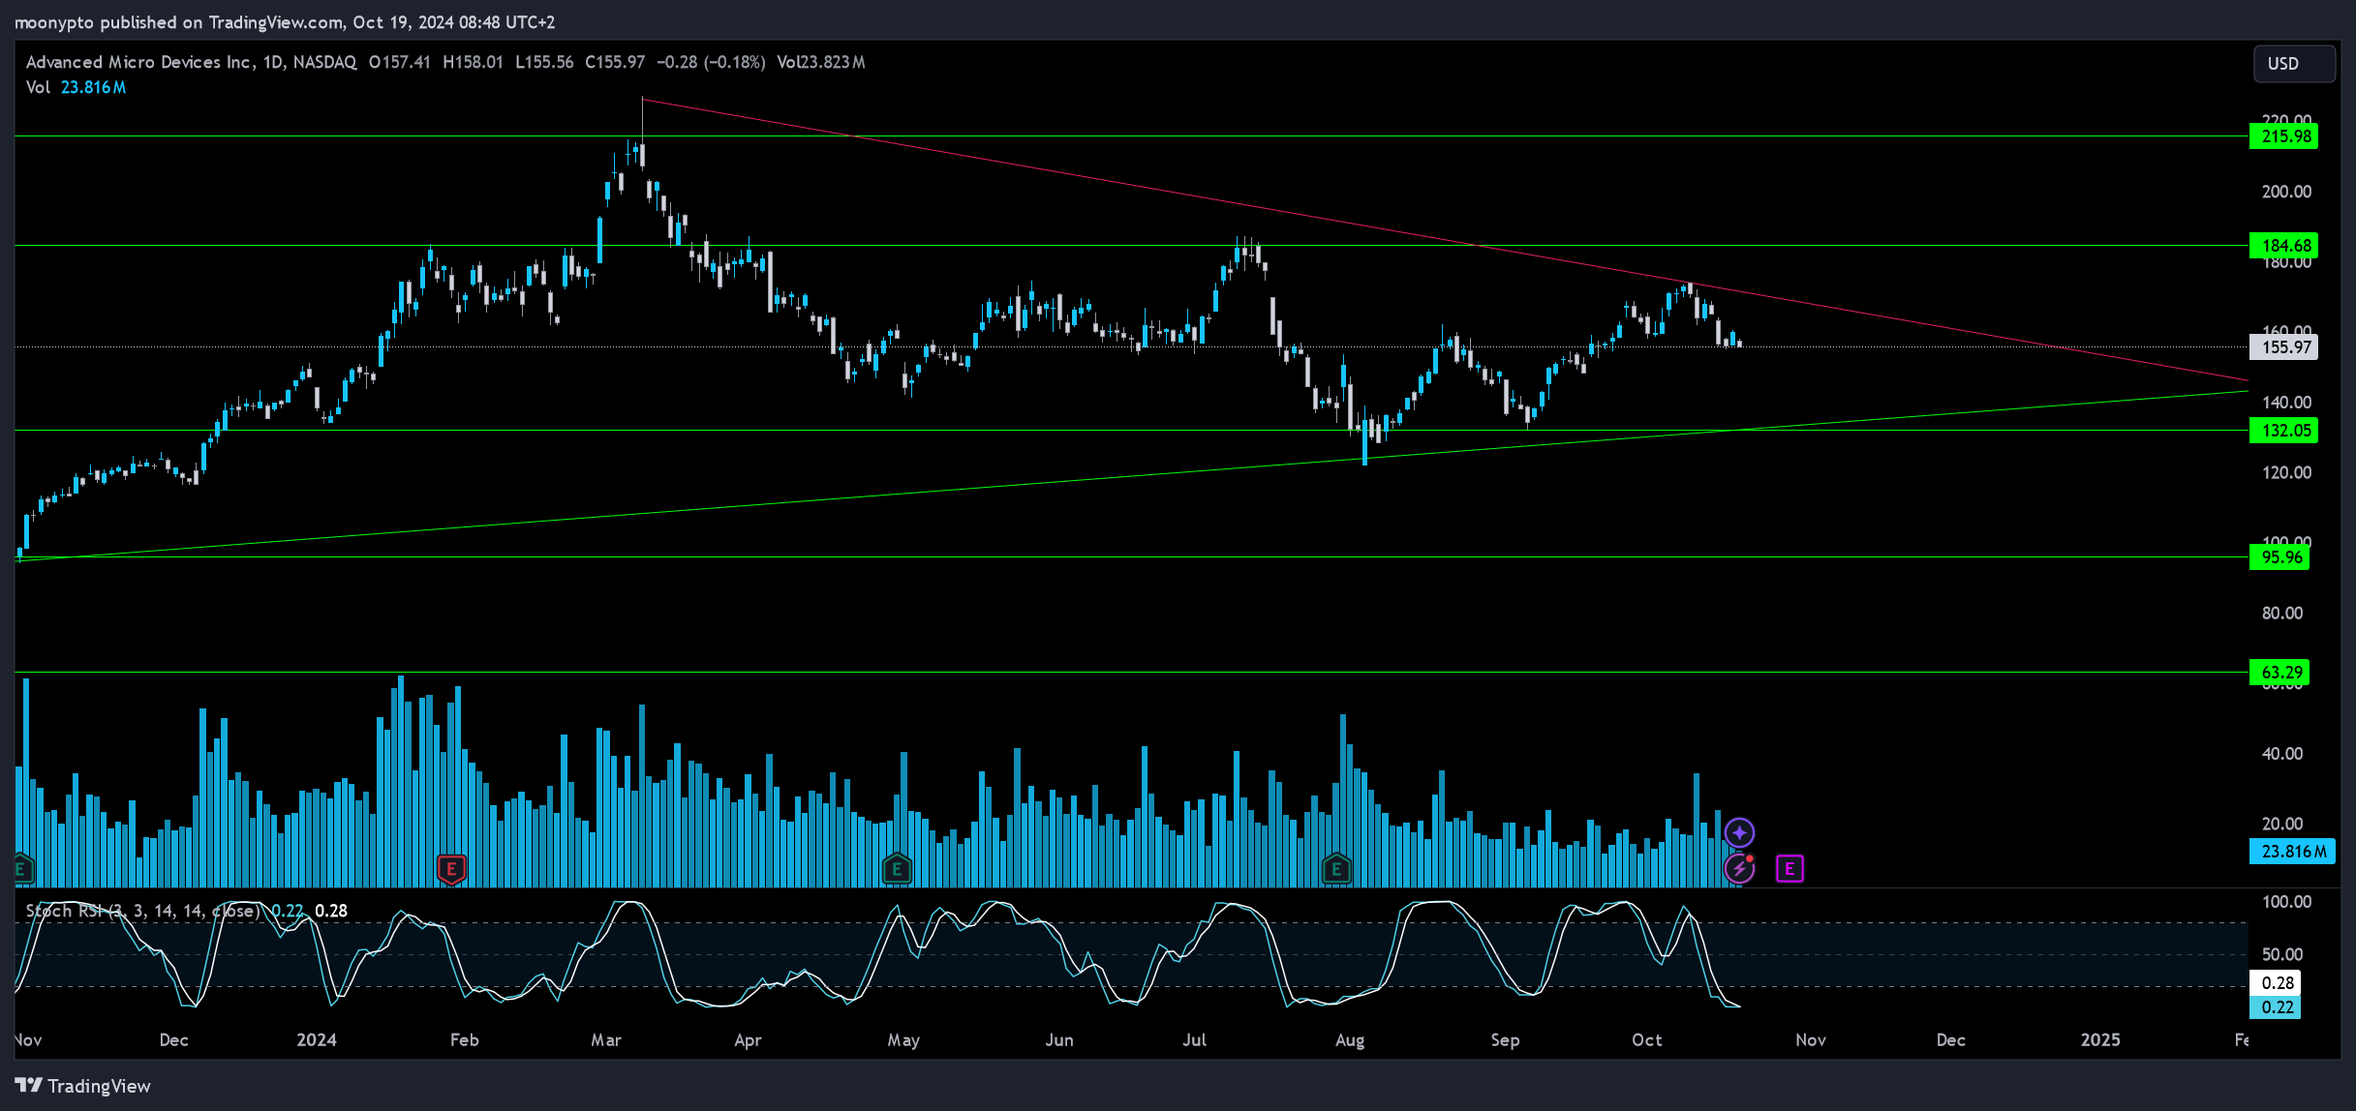Click the 0.28 Stoch RSI value label
This screenshot has width=2356, height=1111.
[x=2277, y=983]
